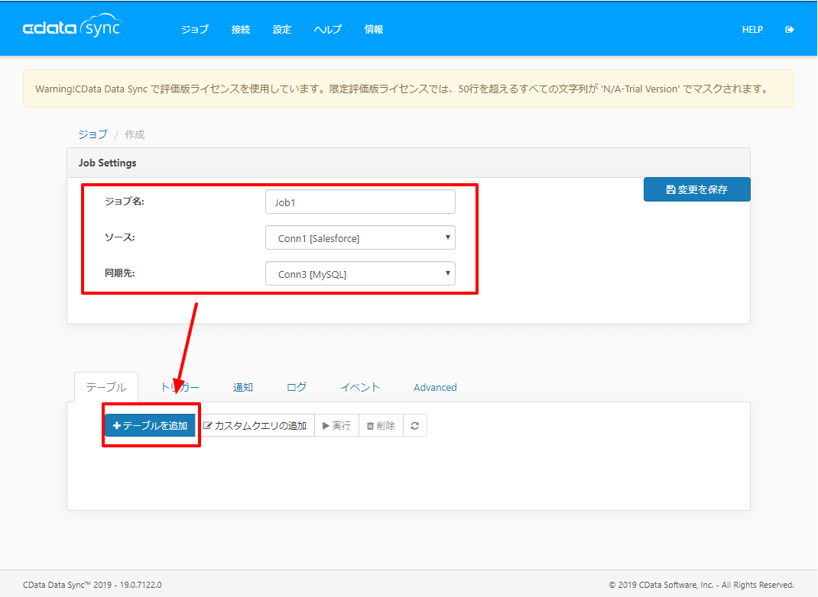Viewport: 818px width, 597px height.
Task: Click the CData Data Sync version footer text
Action: click(x=93, y=585)
